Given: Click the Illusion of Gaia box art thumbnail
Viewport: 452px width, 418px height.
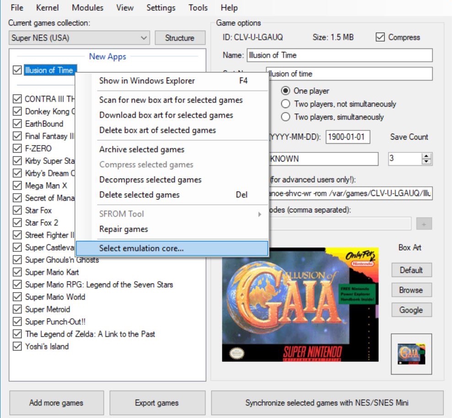Looking at the screenshot, I should pyautogui.click(x=411, y=355).
